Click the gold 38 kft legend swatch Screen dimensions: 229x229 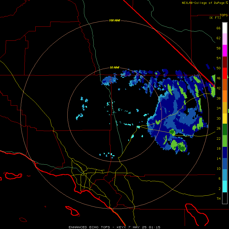225,108
